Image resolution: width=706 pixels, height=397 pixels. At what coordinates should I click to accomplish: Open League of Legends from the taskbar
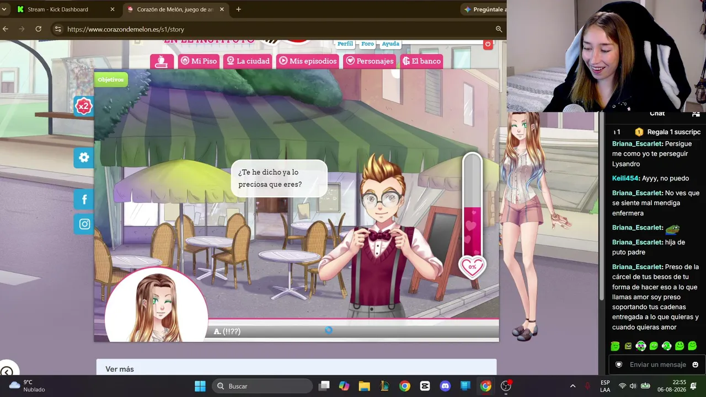coord(384,386)
